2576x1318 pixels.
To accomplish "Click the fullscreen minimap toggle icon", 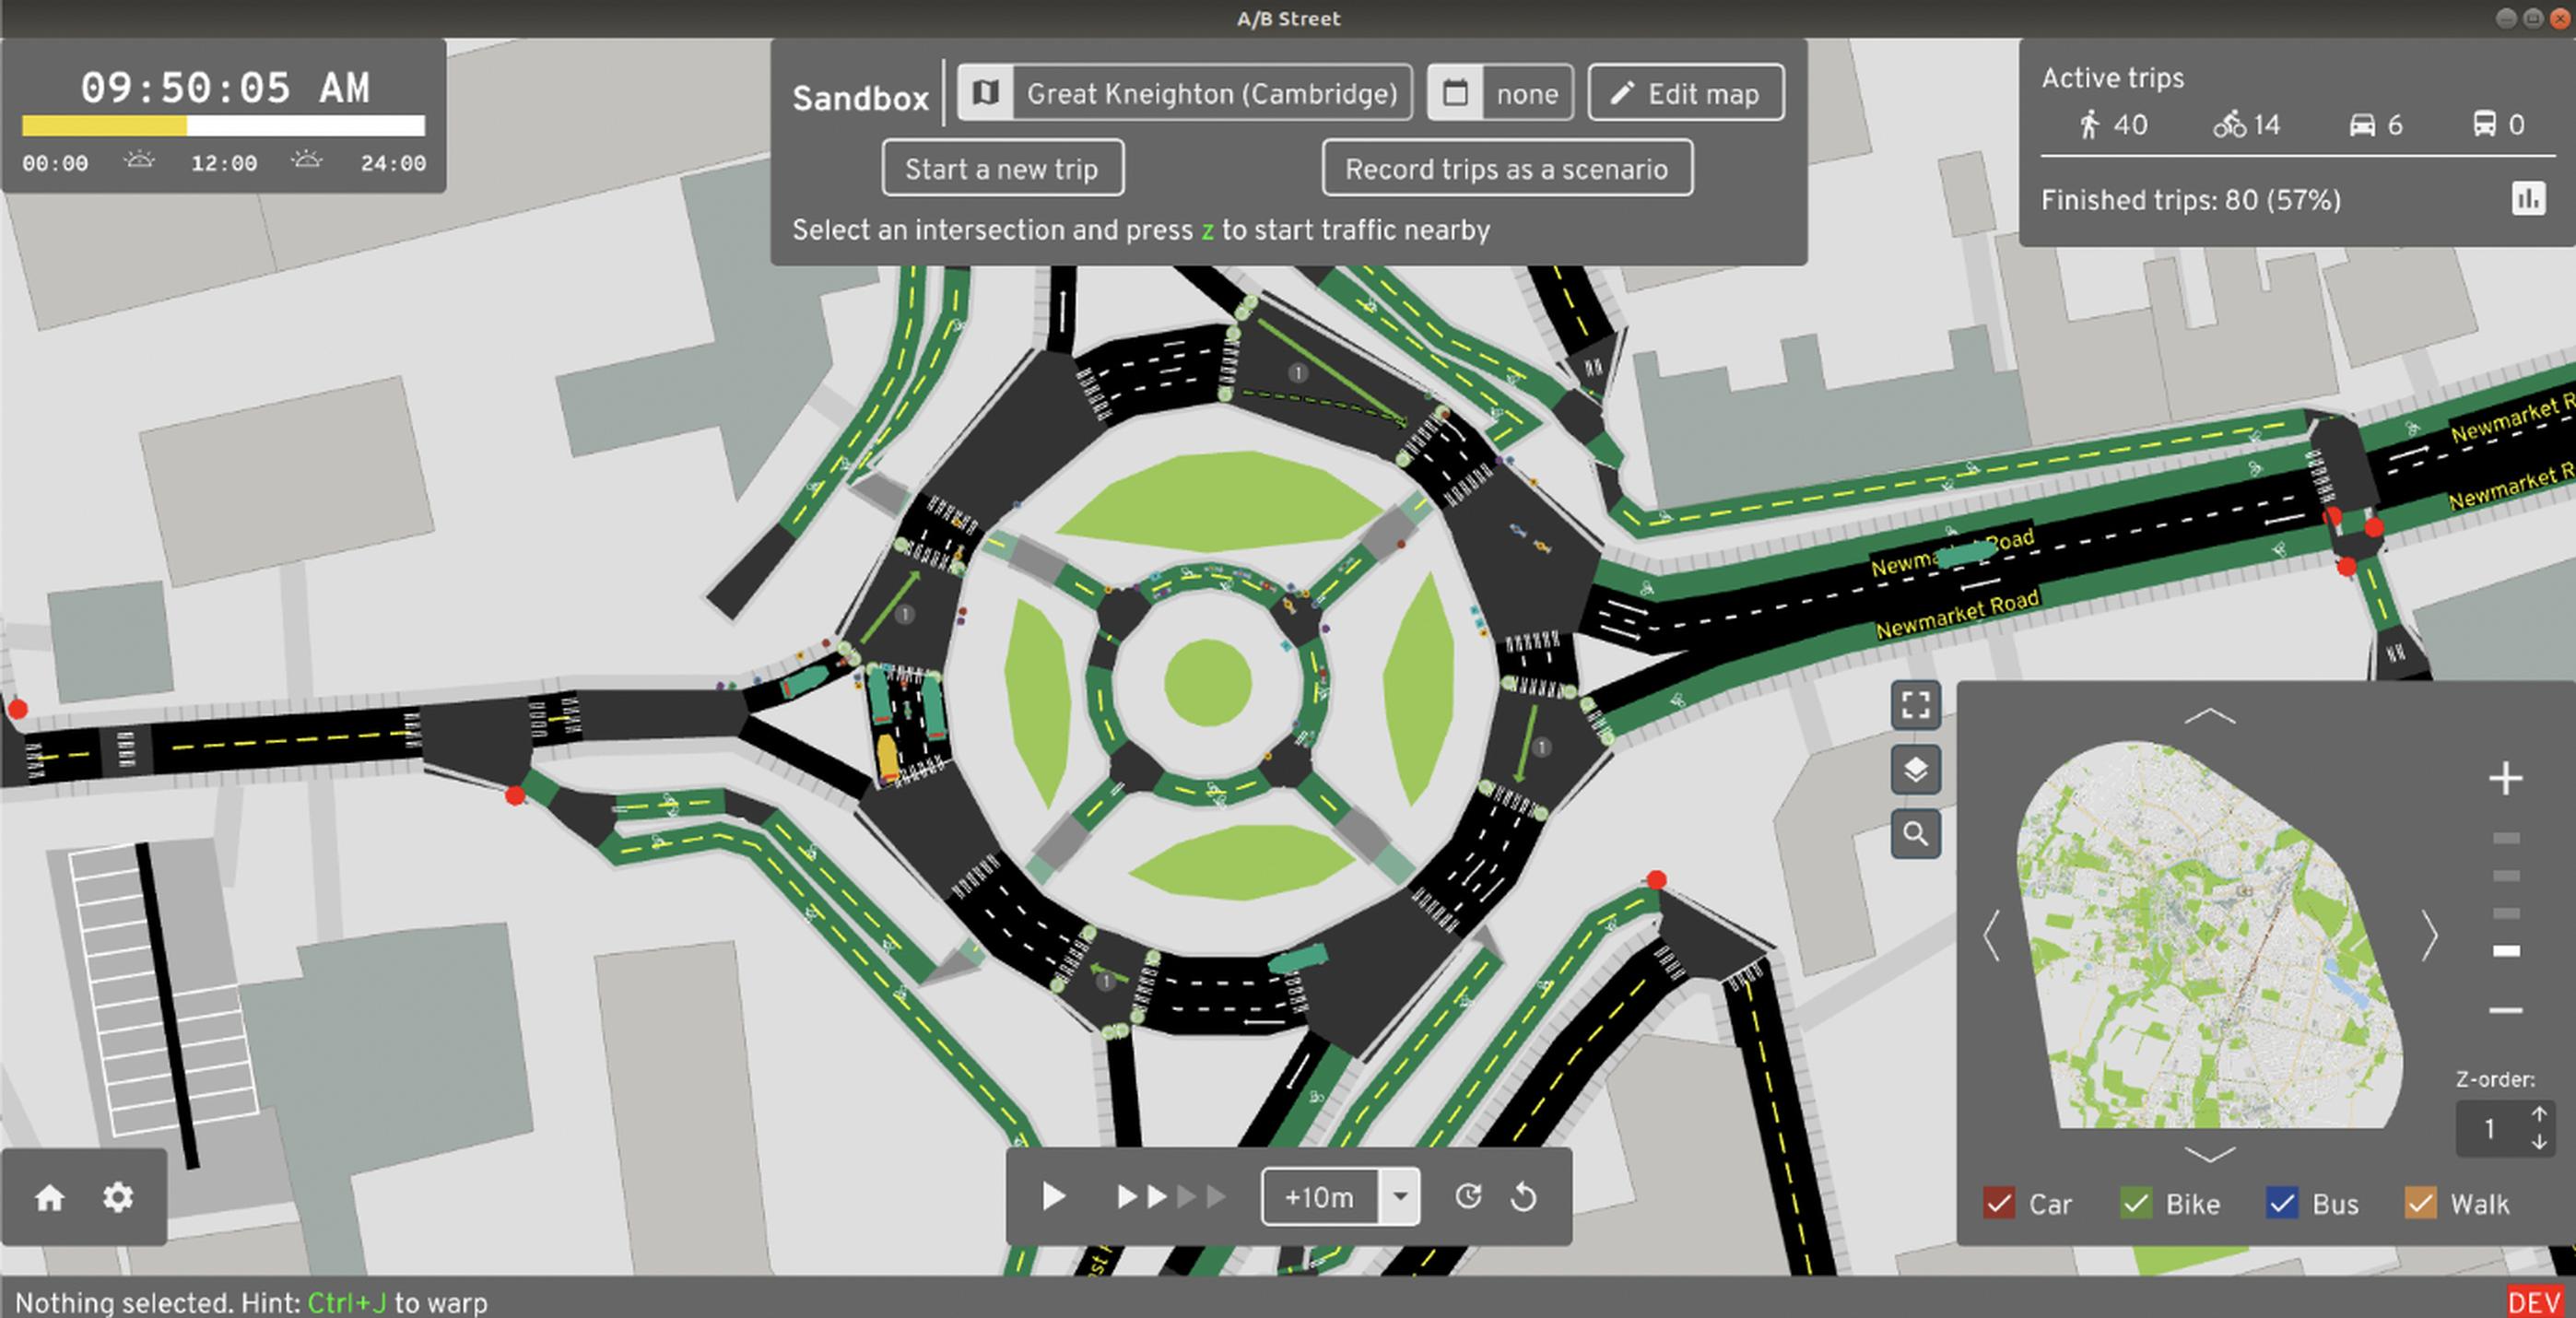I will 1915,705.
